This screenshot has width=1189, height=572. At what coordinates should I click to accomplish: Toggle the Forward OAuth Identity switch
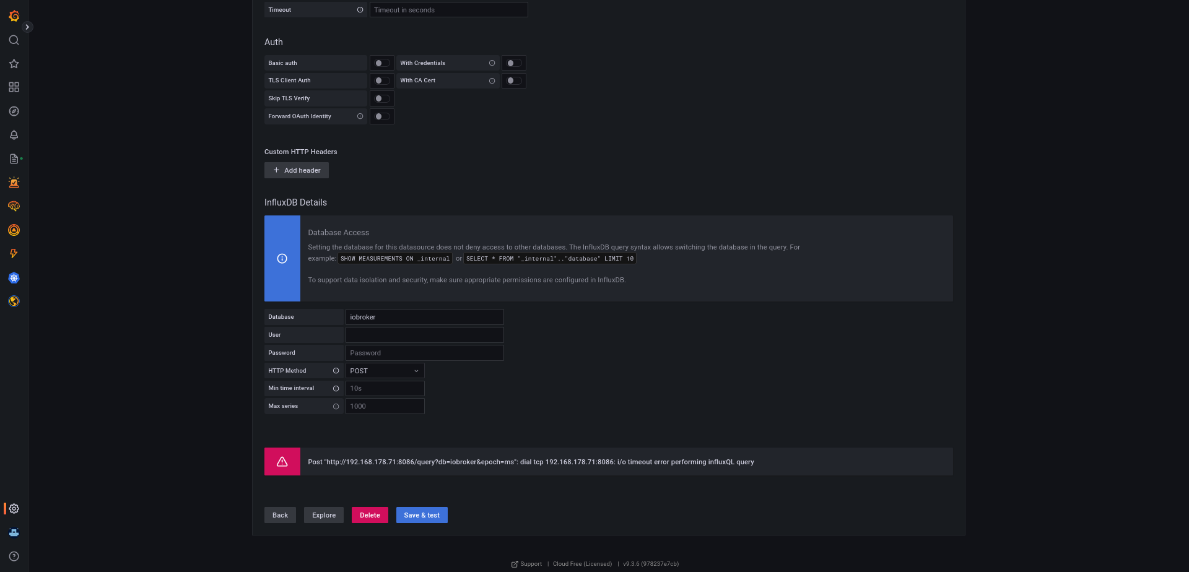[382, 116]
